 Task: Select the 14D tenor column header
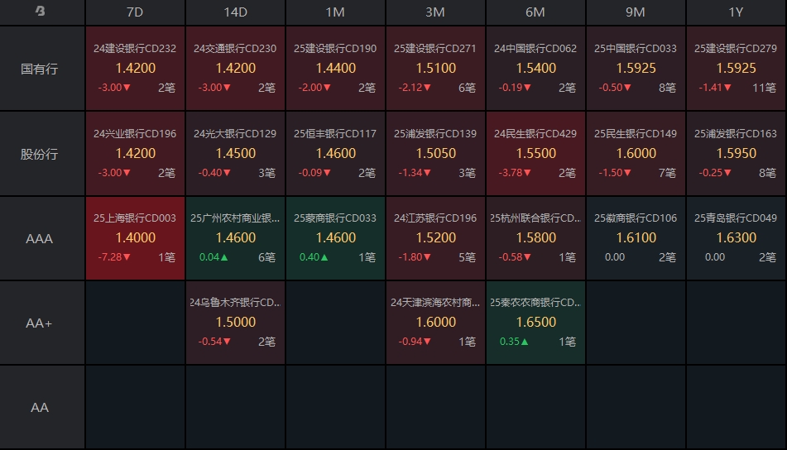pos(235,12)
